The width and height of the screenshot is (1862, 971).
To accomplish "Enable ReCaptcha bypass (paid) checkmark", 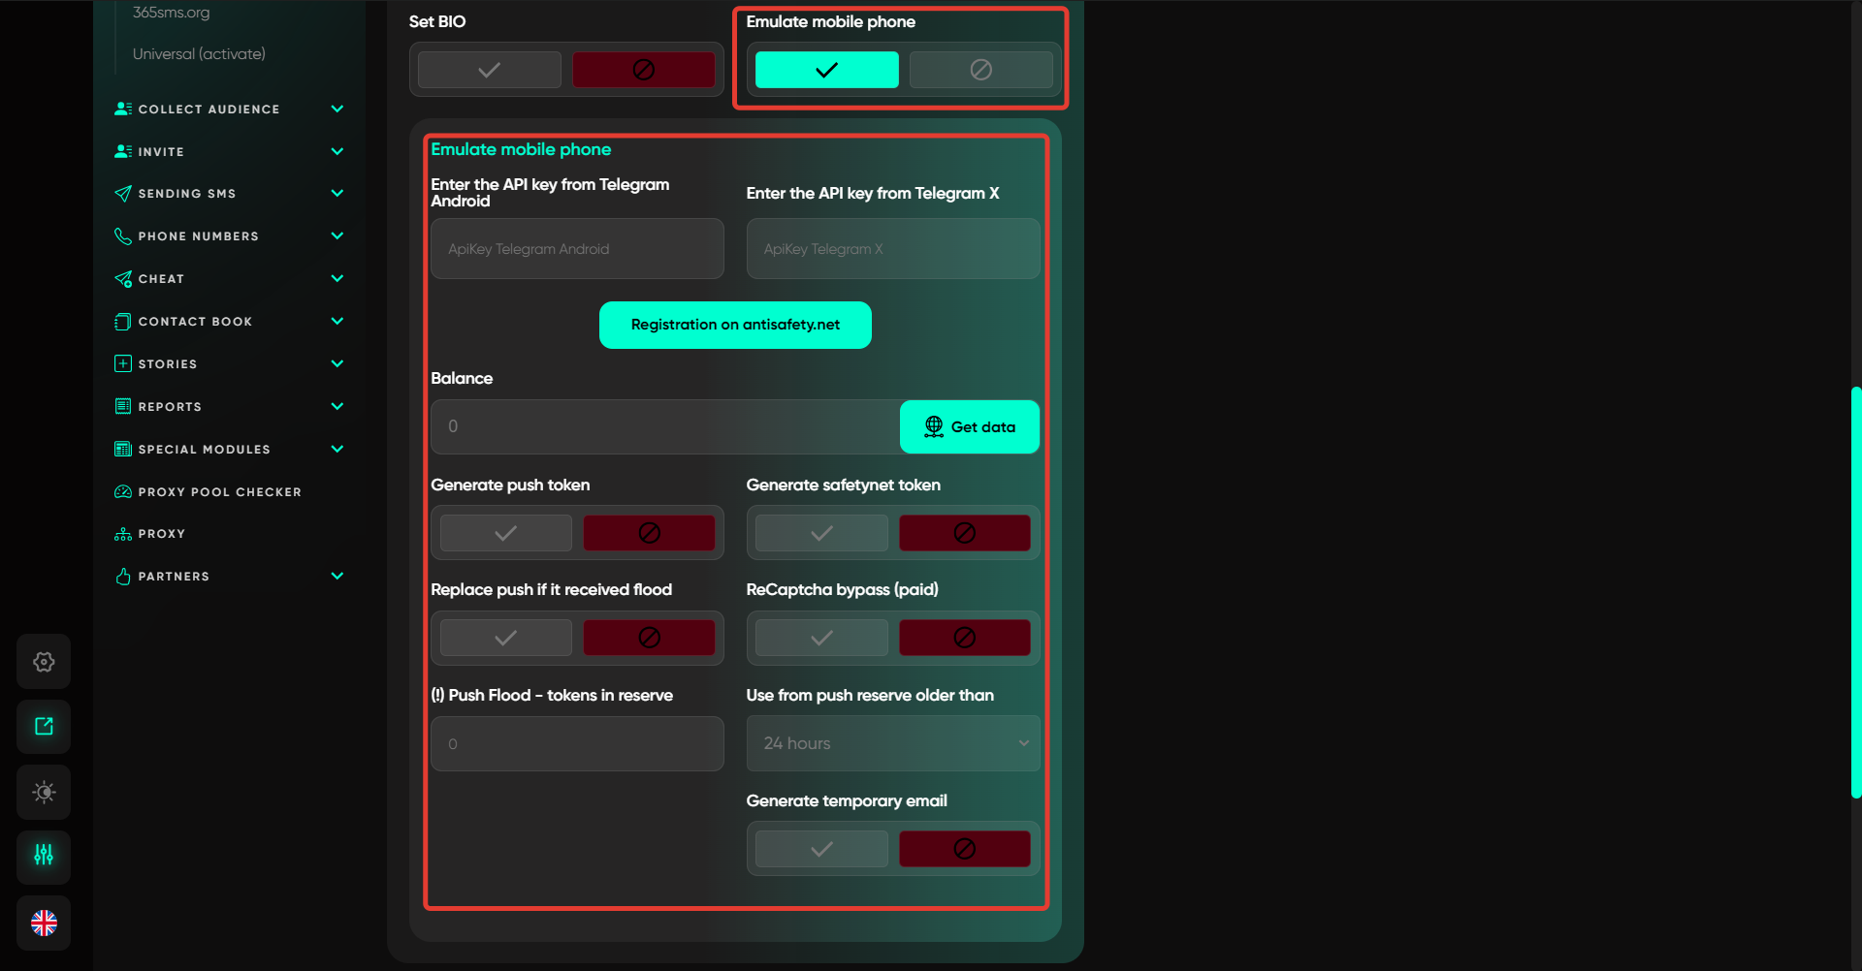I will click(x=820, y=638).
